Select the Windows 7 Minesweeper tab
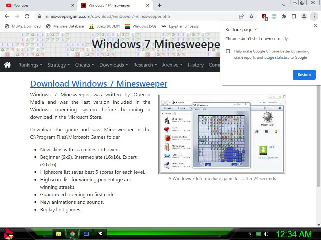The image size is (321, 240). (x=115, y=5)
